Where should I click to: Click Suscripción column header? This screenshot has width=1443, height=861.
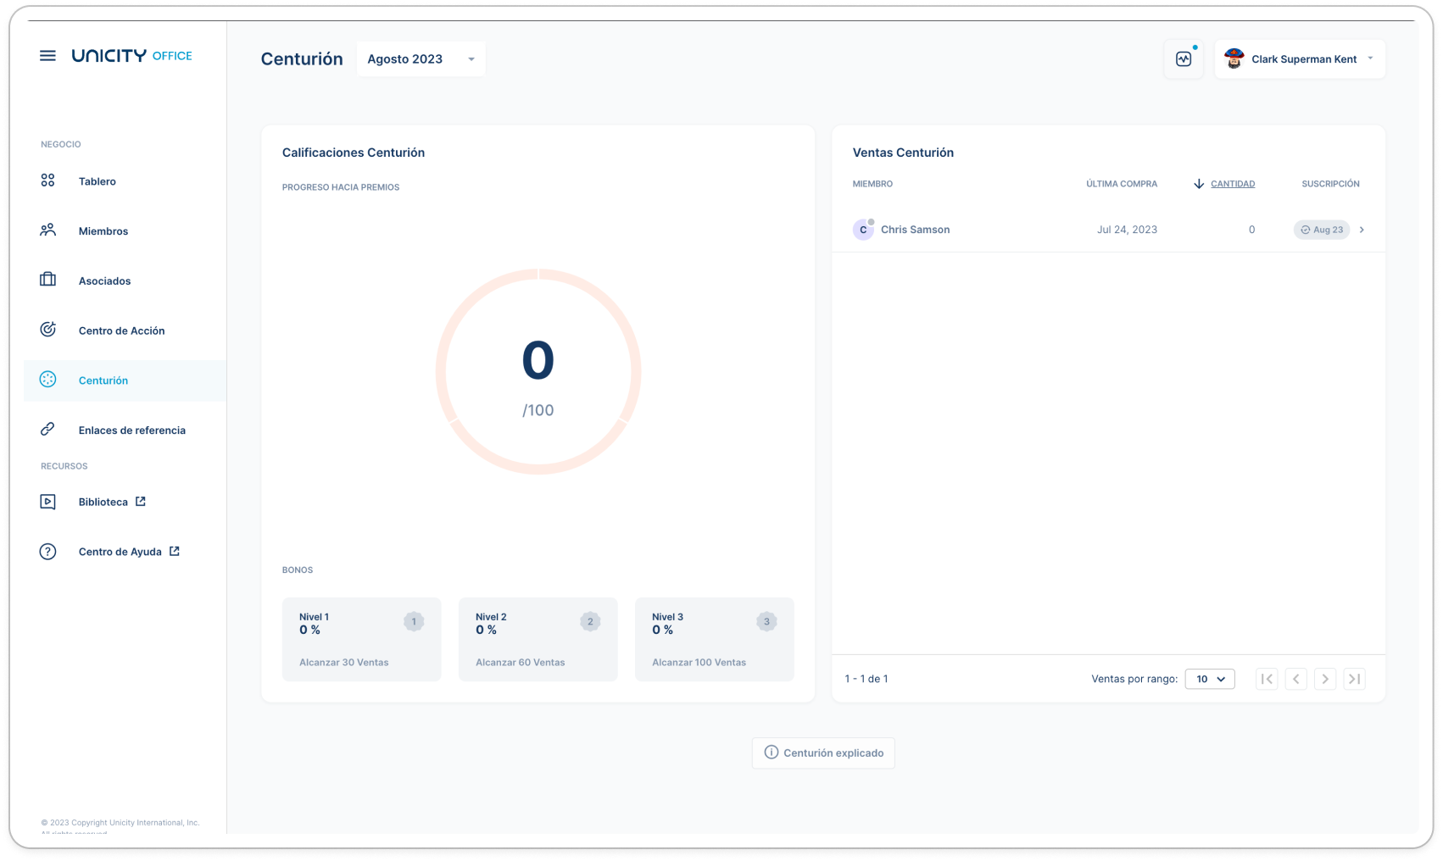[1330, 184]
